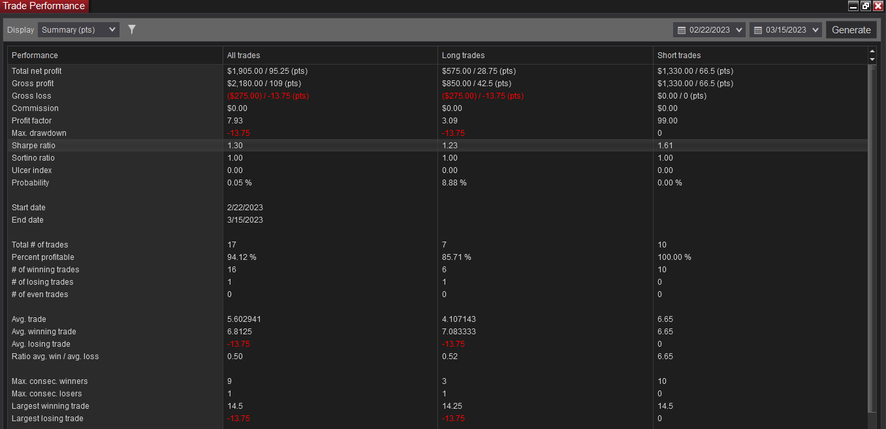886x429 pixels.
Task: Select the Max. consec. losers label
Action: (47, 394)
